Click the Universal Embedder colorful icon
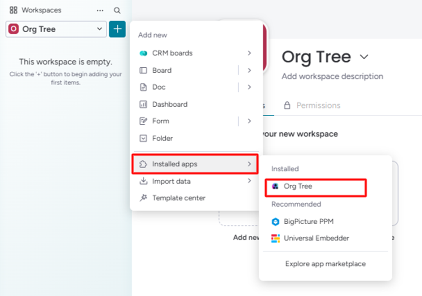 (x=275, y=239)
